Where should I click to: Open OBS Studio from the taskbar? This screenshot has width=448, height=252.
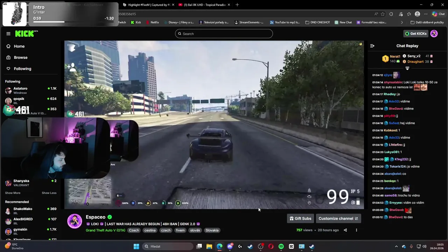[261, 246]
